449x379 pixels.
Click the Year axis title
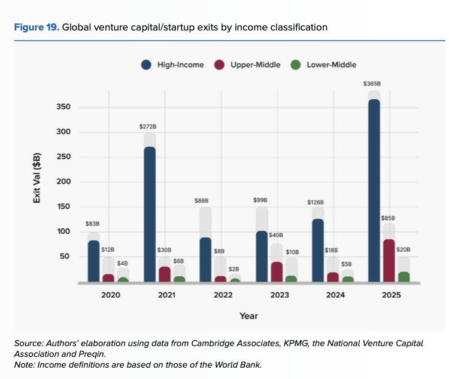pos(248,316)
